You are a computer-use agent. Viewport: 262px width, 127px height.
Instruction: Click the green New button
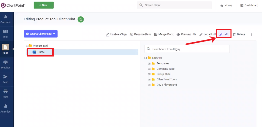[44, 5]
